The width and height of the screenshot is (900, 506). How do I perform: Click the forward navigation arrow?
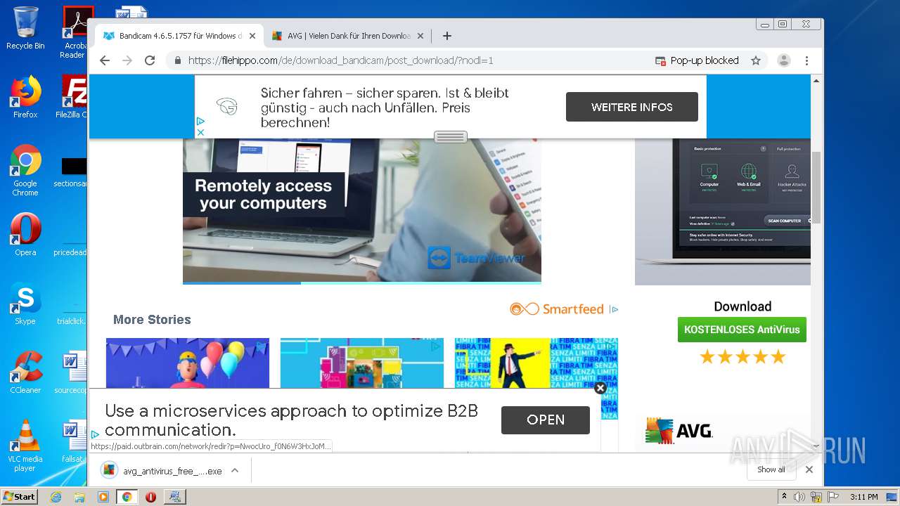pos(127,60)
